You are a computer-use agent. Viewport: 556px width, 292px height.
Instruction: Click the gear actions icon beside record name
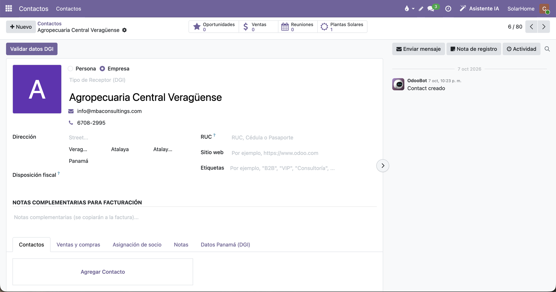[x=124, y=30]
